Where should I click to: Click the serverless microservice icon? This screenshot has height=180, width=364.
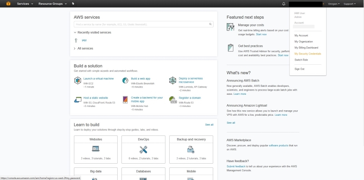click(x=173, y=81)
